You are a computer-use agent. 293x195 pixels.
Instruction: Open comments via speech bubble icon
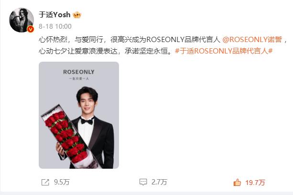pos(143,182)
